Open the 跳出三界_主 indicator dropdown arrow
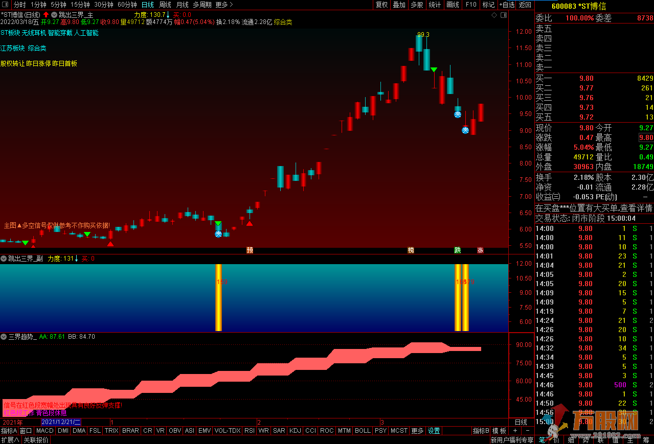 pos(54,15)
